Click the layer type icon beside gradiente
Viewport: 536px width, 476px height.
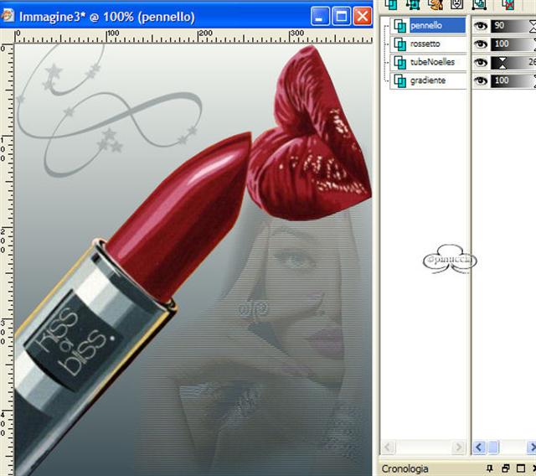click(x=399, y=80)
